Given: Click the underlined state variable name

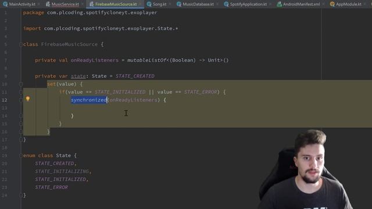Looking at the screenshot, I should (78, 76).
